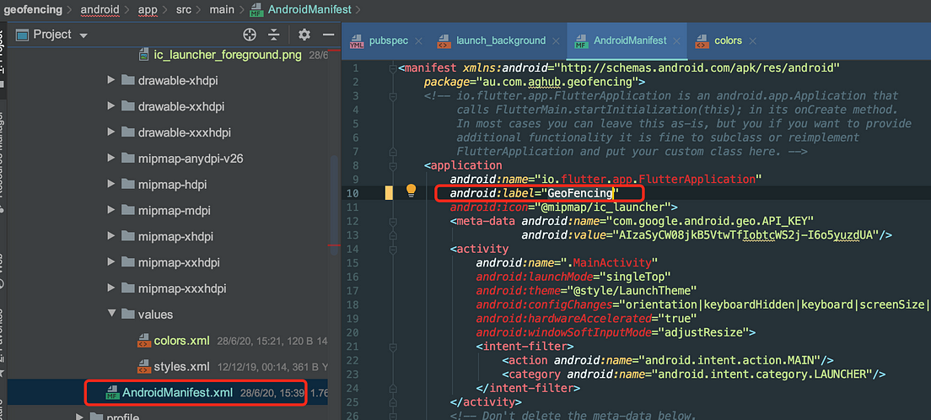Select ic_launcher_foreground.png in project tree

228,56
